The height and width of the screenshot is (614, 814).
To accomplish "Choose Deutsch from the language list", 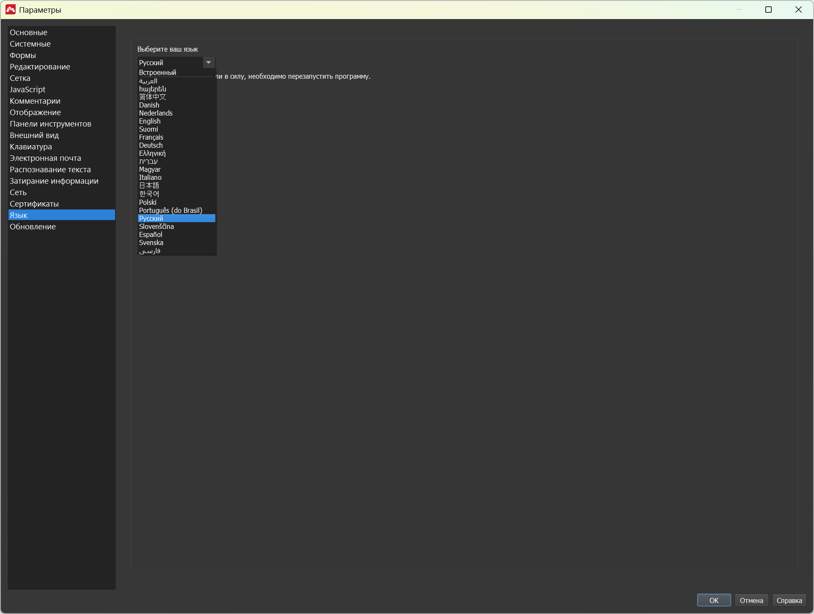I will point(151,145).
